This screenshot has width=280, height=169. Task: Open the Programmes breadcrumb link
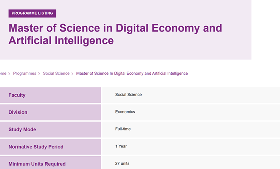click(x=25, y=74)
